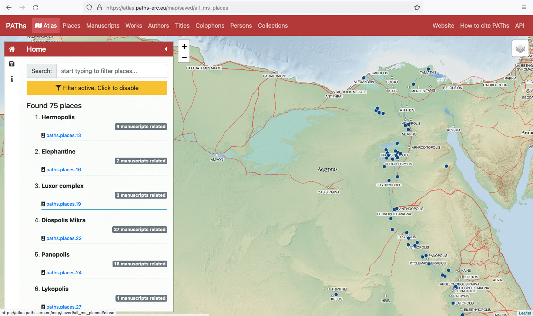Click the 37 manuscripts related badge
This screenshot has width=533, height=316.
point(140,230)
